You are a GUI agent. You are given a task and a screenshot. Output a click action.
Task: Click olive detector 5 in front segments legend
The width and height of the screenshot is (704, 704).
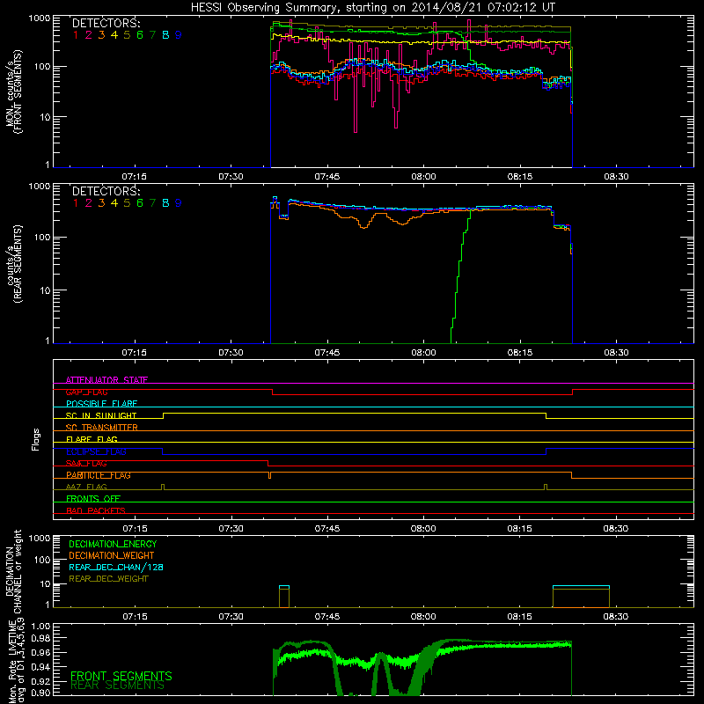point(127,35)
